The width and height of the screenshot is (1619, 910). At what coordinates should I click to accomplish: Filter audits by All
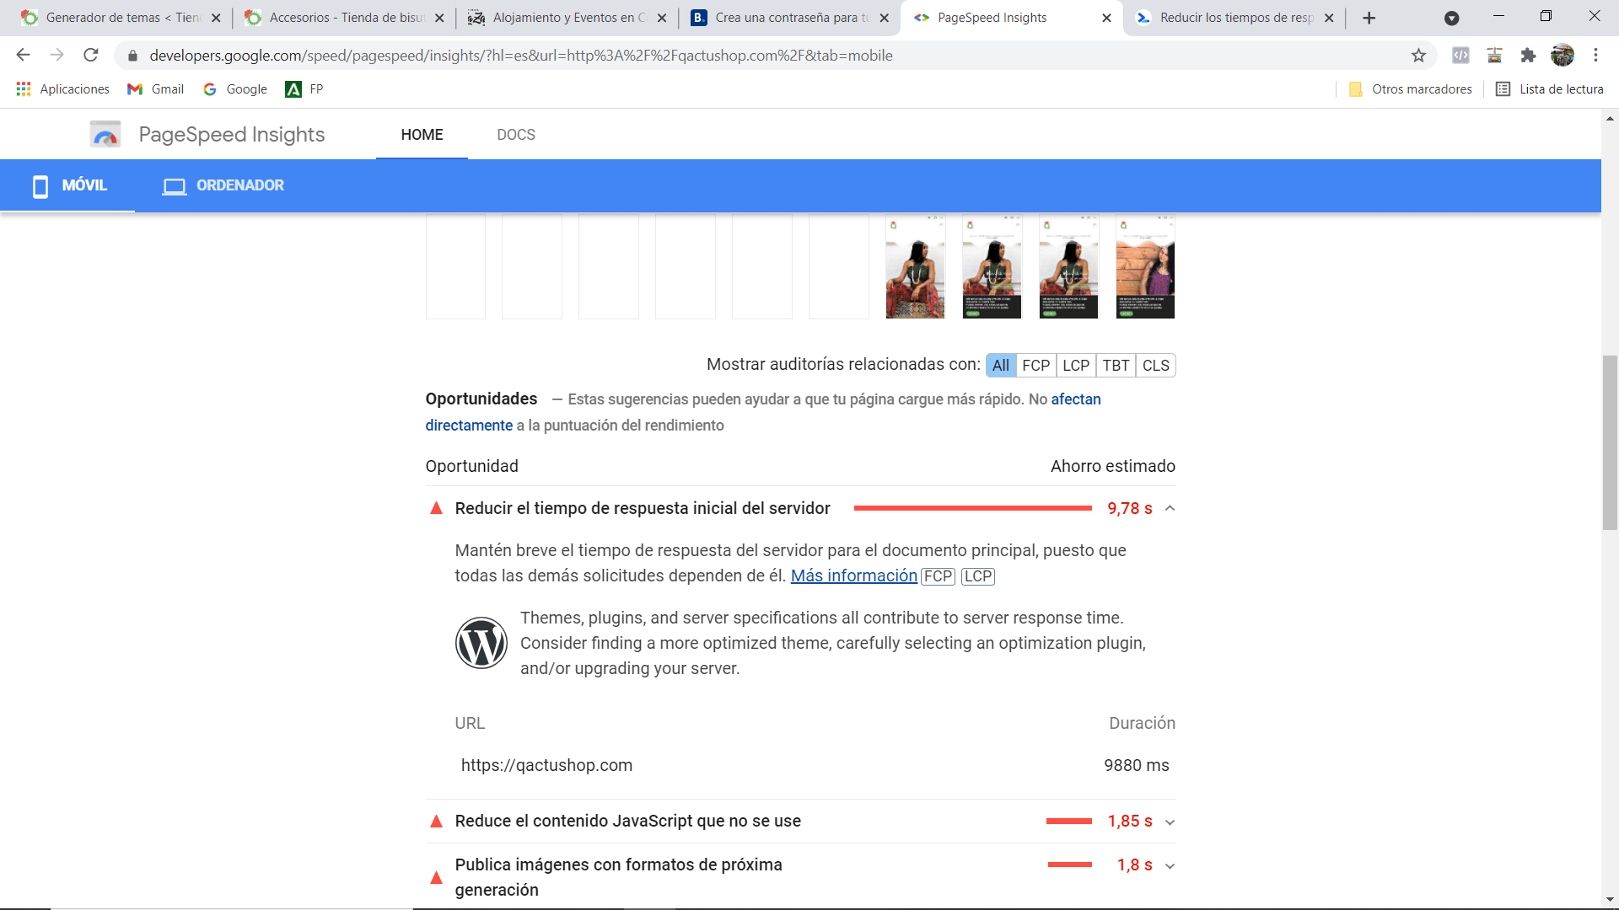[1001, 366]
